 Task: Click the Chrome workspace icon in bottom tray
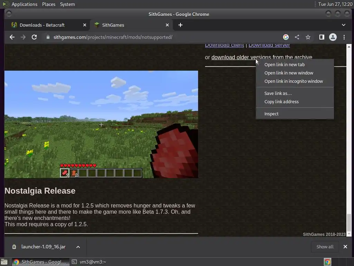[328, 262]
